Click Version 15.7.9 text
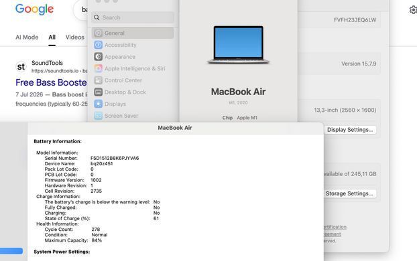417x261 pixels. point(359,64)
